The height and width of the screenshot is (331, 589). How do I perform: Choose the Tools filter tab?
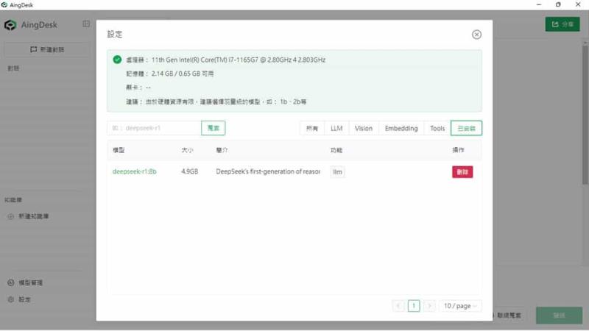(437, 128)
